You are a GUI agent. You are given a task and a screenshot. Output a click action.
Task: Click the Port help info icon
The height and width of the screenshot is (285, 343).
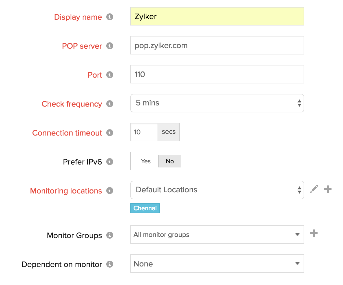click(110, 75)
